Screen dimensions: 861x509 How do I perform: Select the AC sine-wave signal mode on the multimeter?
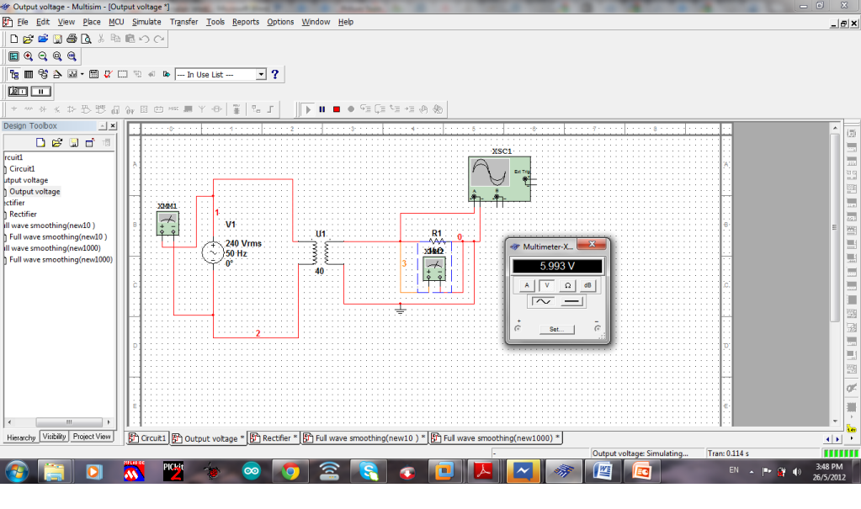pyautogui.click(x=543, y=301)
